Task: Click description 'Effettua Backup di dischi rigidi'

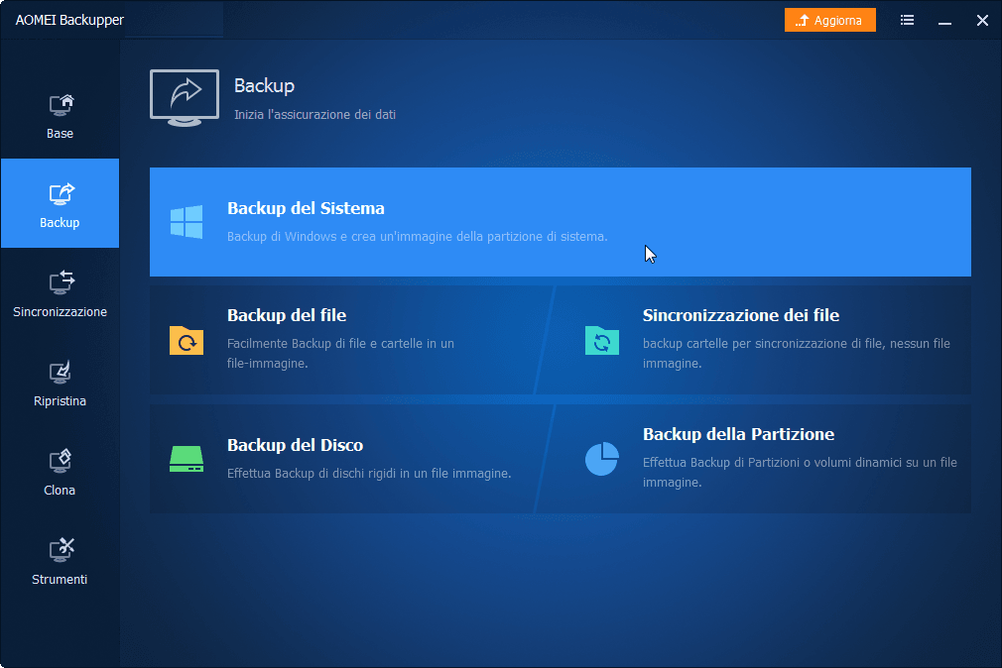Action: tap(369, 473)
